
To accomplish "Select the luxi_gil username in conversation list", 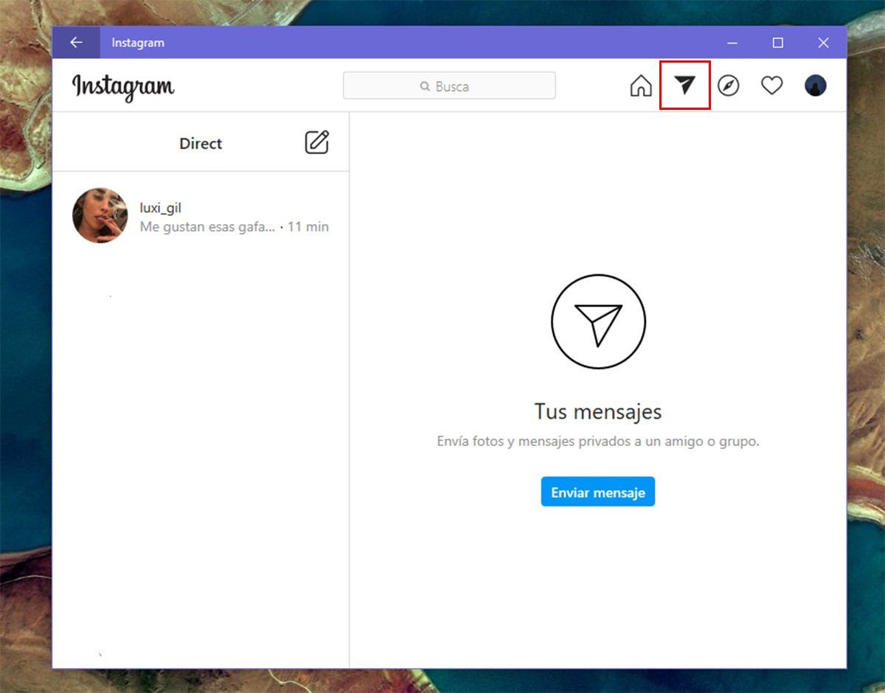I will 160,208.
